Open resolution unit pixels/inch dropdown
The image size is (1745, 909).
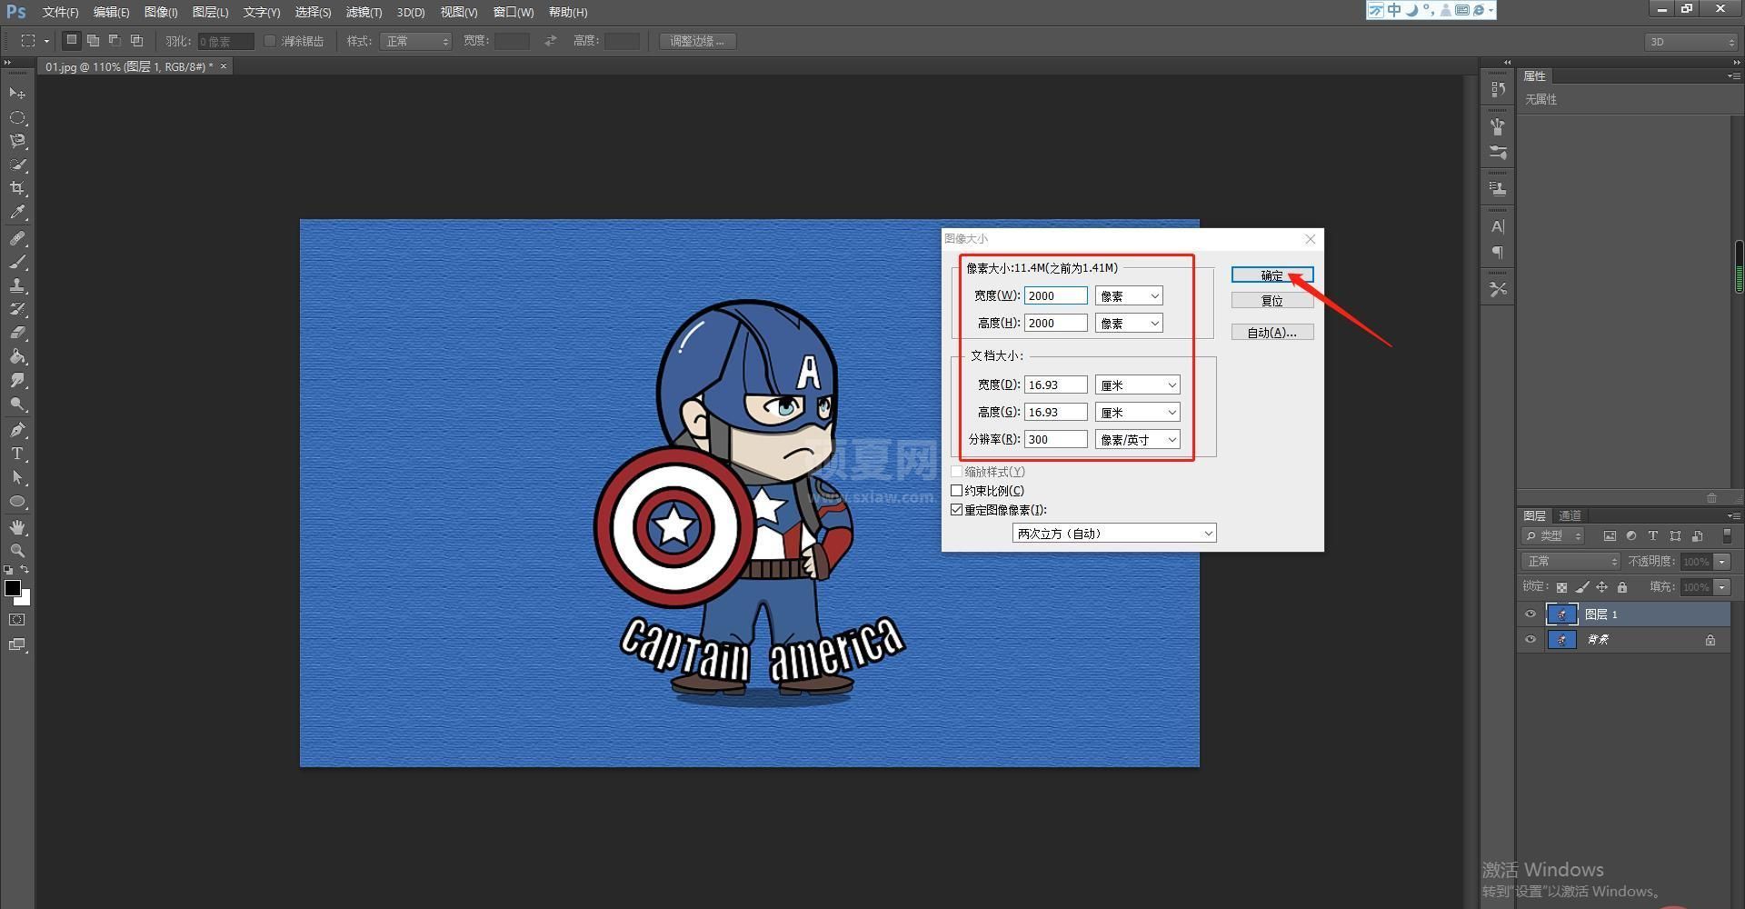[x=1138, y=440]
